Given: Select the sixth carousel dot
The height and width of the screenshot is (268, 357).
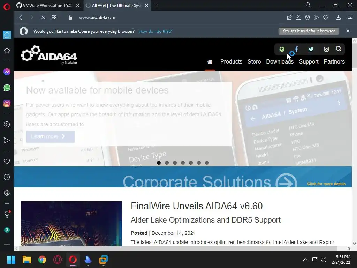Looking at the screenshot, I should pyautogui.click(x=199, y=163).
